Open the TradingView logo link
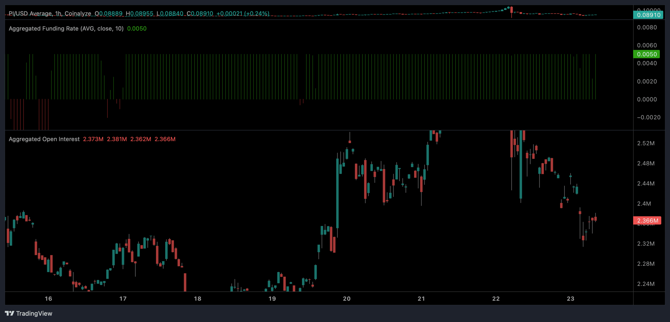The image size is (670, 322). (x=29, y=313)
